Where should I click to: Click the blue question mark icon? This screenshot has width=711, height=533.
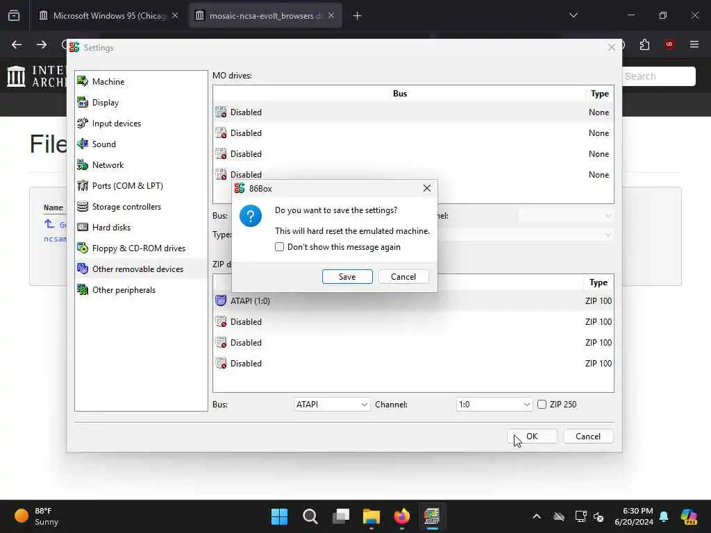point(250,216)
